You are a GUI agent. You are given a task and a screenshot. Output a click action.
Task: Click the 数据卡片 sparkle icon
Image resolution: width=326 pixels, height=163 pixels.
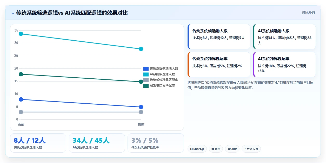245,149
